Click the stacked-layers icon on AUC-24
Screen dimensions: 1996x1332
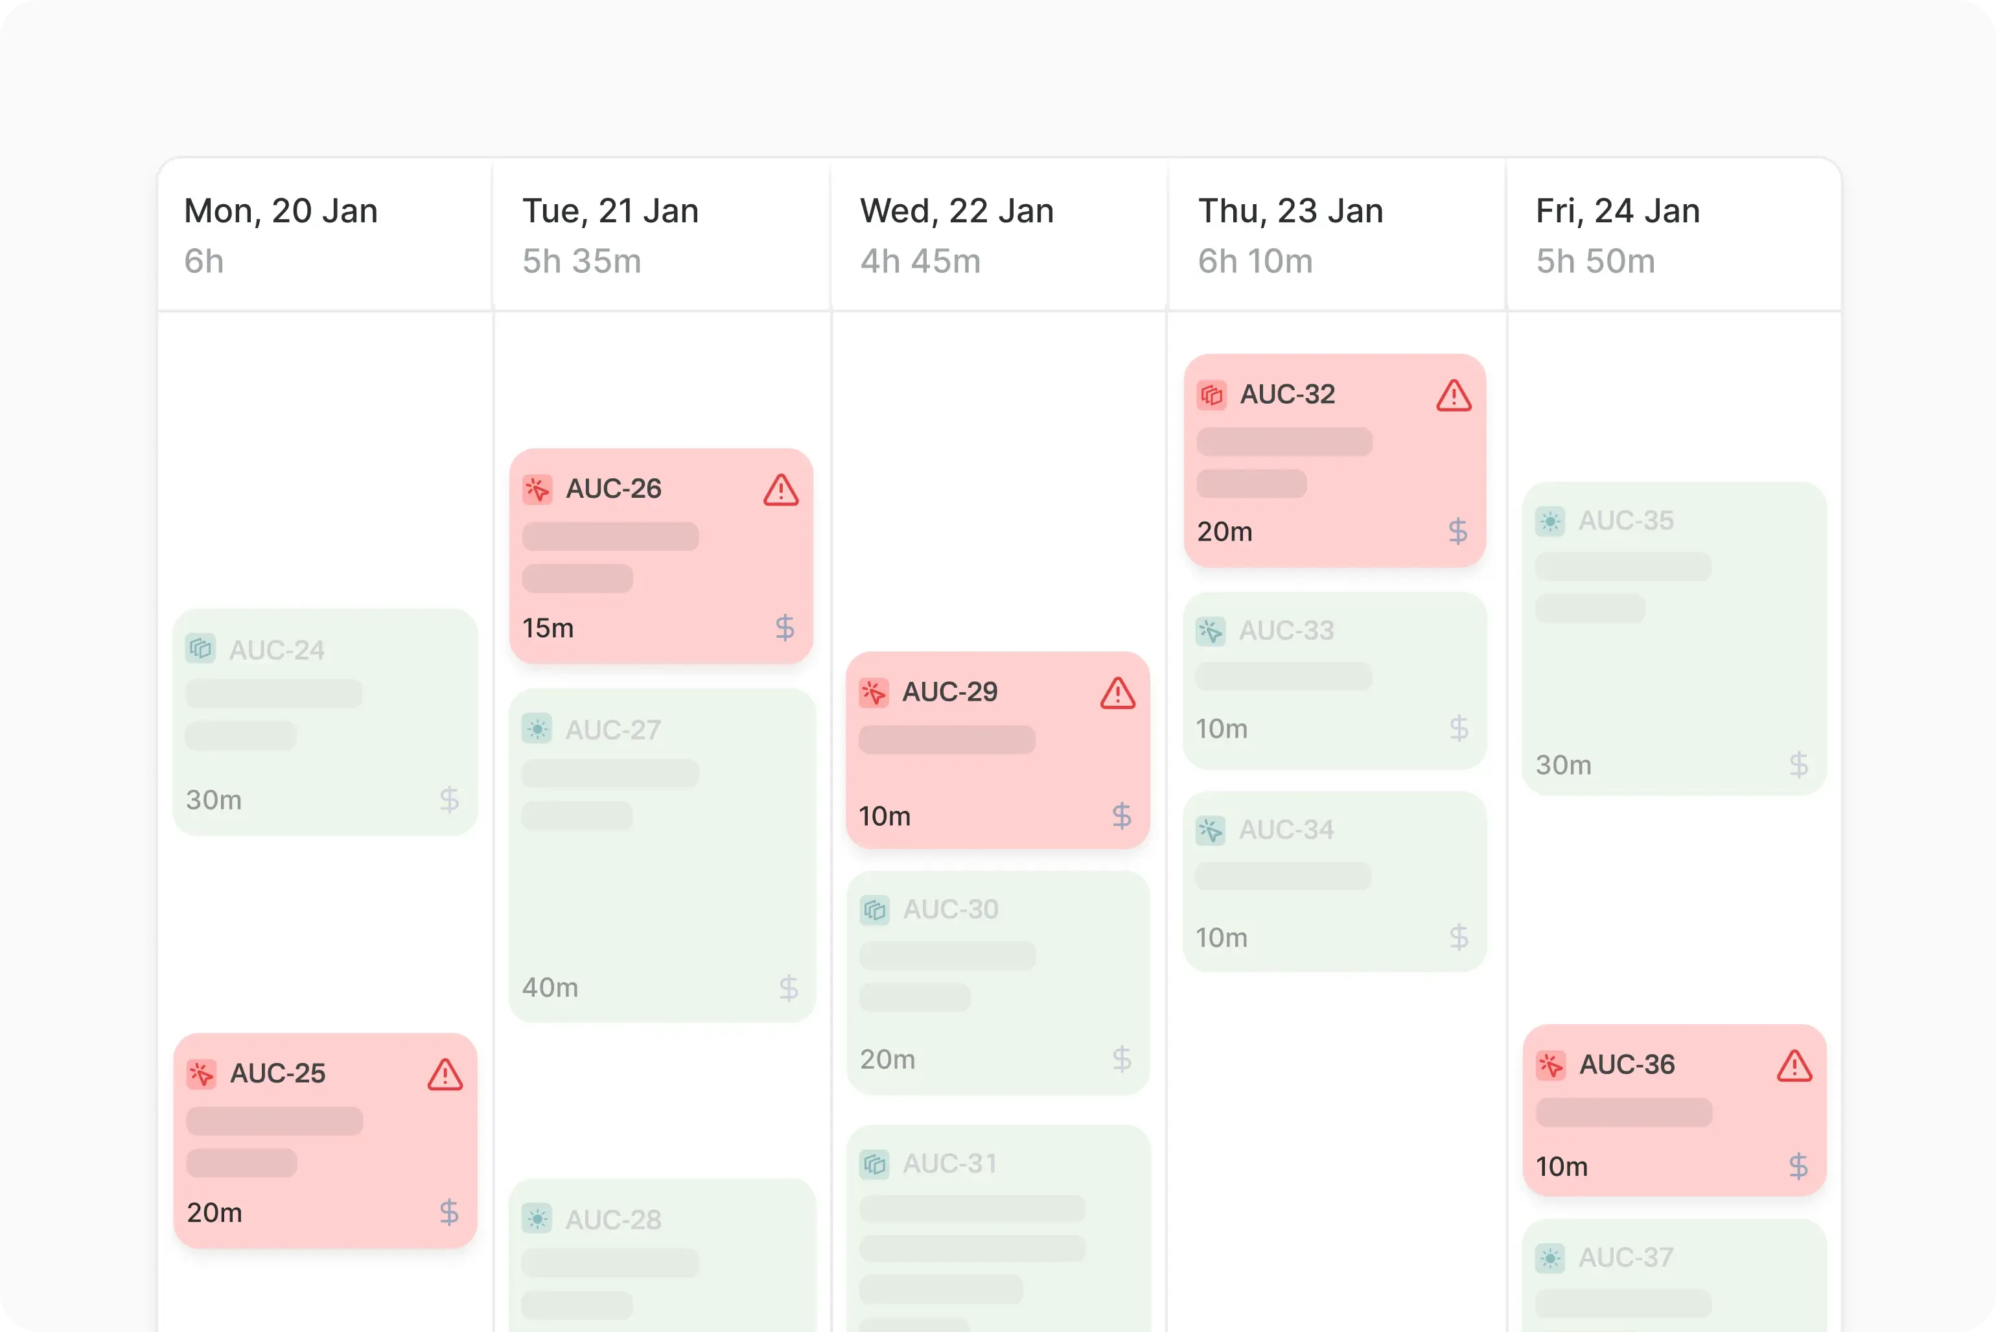click(202, 649)
